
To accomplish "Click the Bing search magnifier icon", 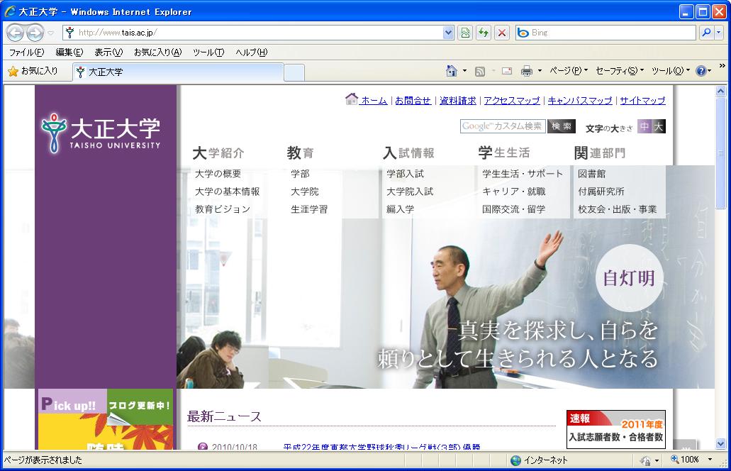I will click(x=706, y=33).
